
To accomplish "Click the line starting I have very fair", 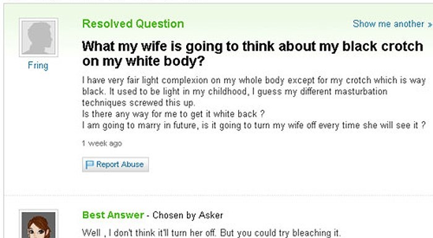I will pos(254,80).
